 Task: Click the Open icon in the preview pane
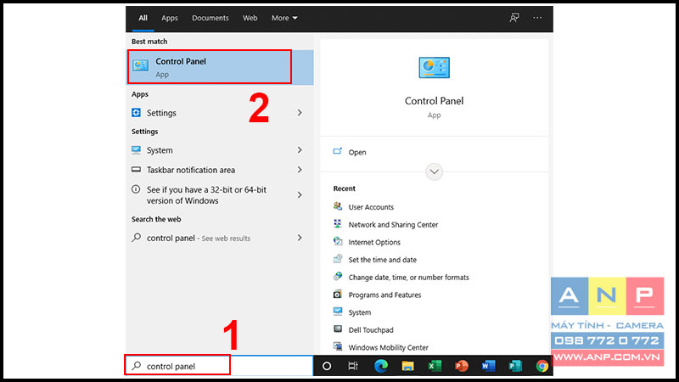point(337,152)
